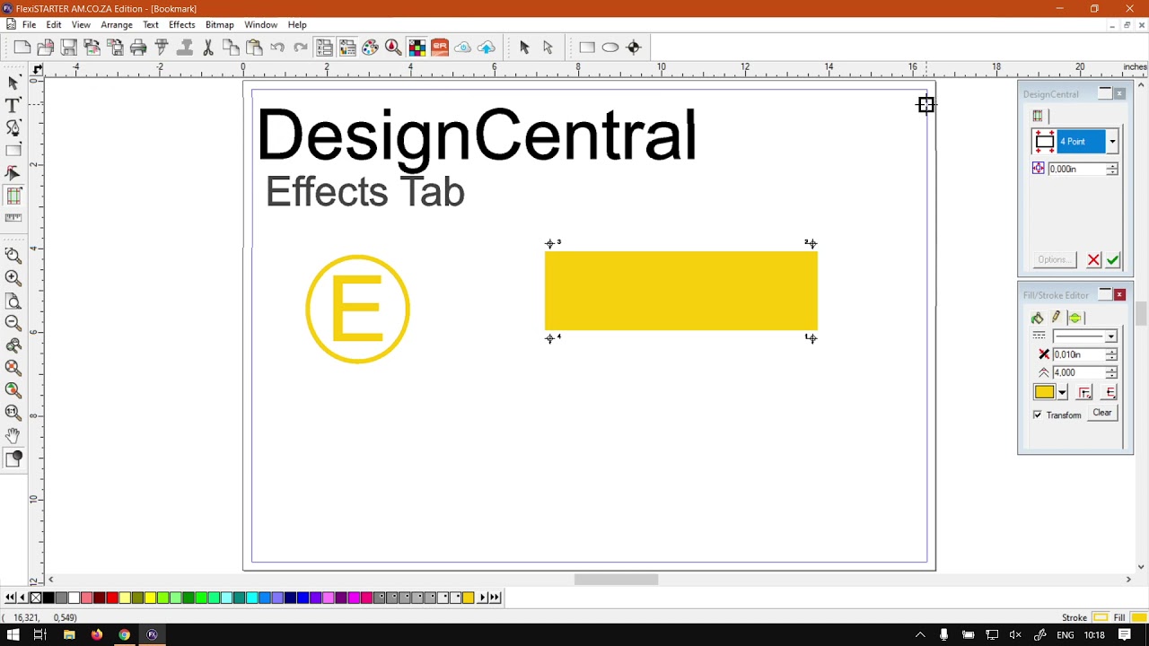Click the Zoom In magnifier tool
The width and height of the screenshot is (1149, 646).
coord(13,278)
